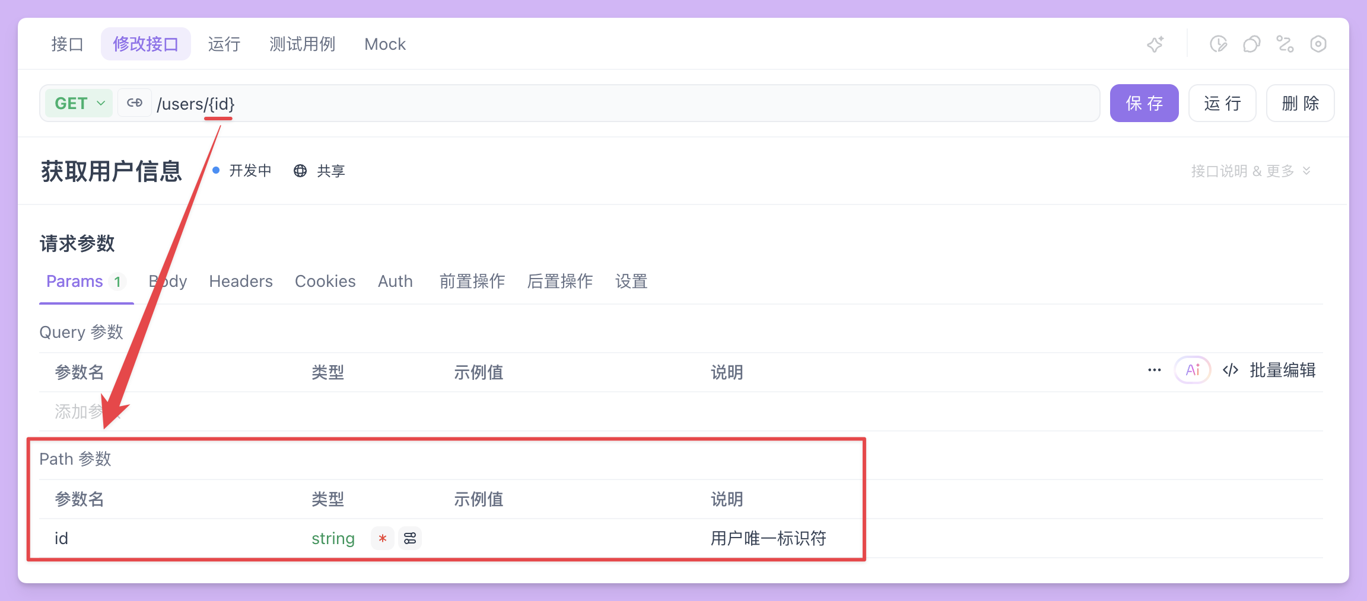Open the 开发中 status selector
This screenshot has height=601, width=1367.
point(242,171)
